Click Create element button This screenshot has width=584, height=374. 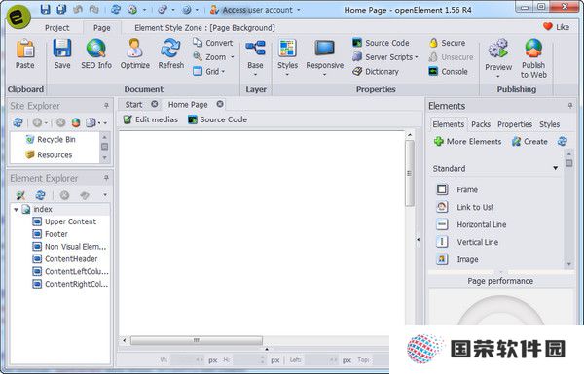pos(529,141)
